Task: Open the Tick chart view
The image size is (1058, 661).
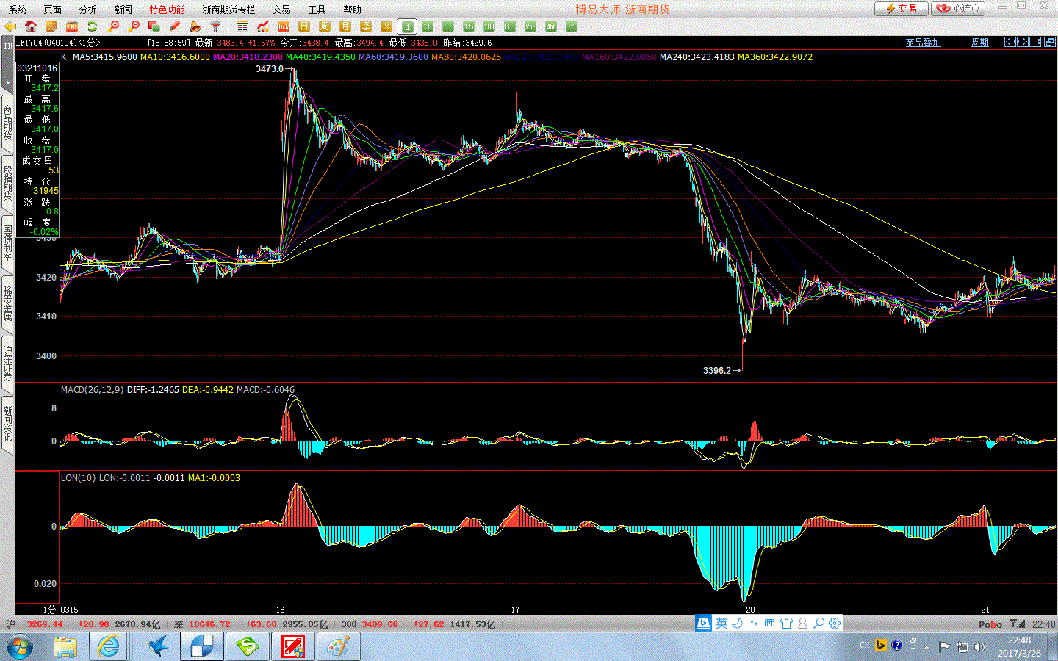Action: [284, 26]
